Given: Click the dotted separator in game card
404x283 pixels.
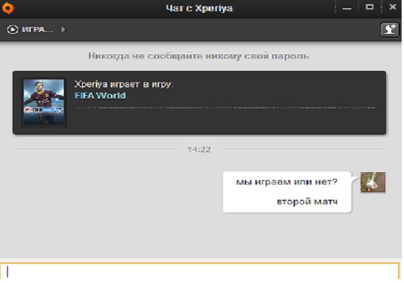Looking at the screenshot, I should point(225,108).
